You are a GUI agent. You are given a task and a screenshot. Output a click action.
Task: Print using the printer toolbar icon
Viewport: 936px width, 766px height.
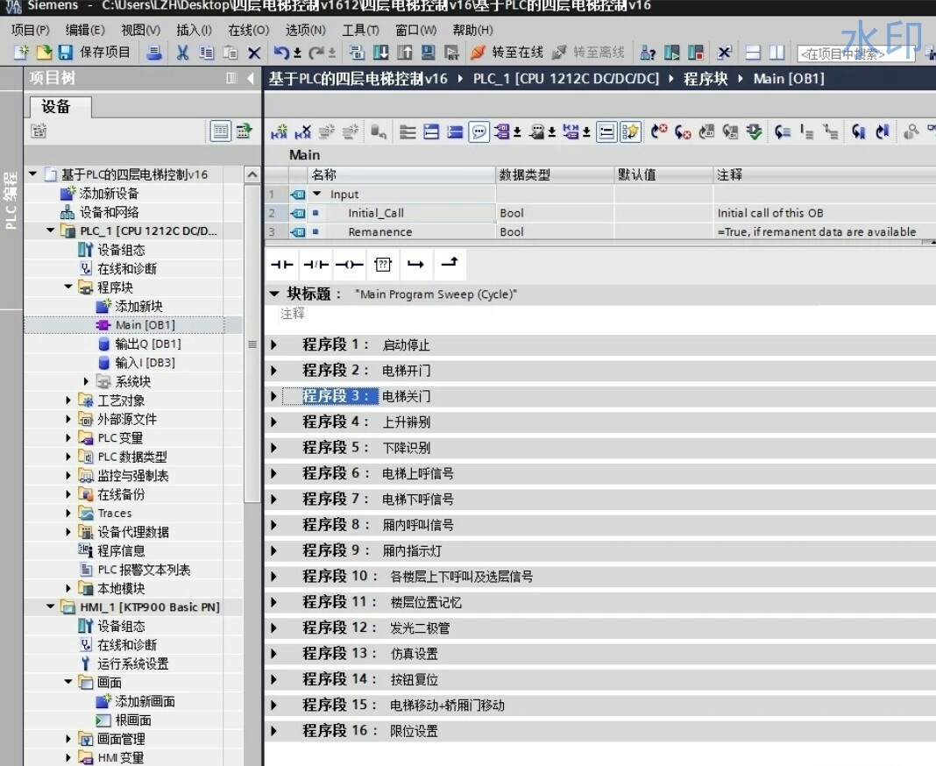pyautogui.click(x=154, y=53)
